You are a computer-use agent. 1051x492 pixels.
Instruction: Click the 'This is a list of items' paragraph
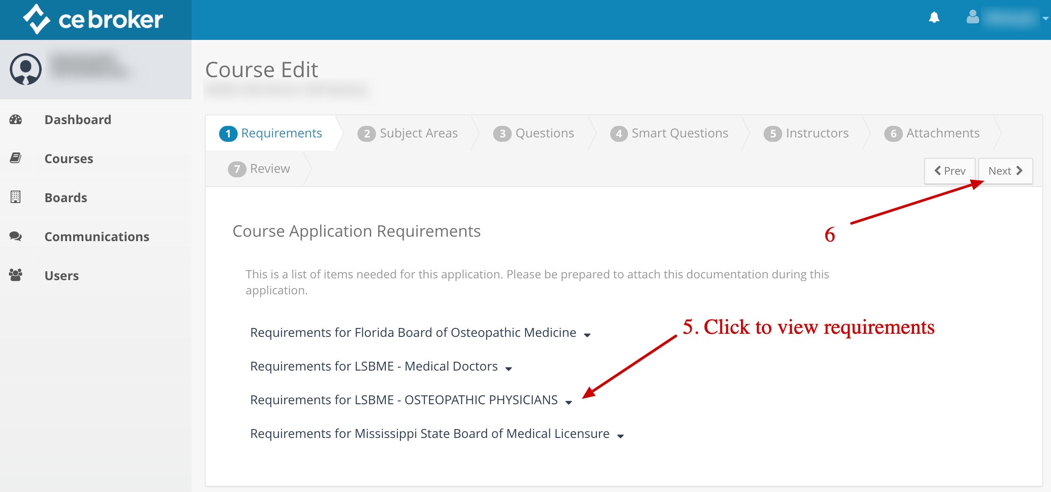(537, 282)
